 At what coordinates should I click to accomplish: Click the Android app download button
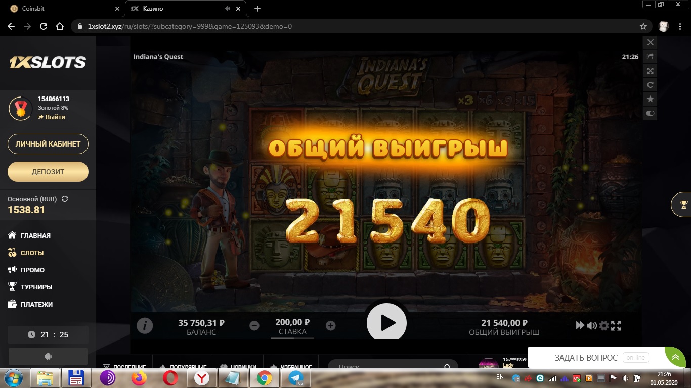(x=48, y=357)
